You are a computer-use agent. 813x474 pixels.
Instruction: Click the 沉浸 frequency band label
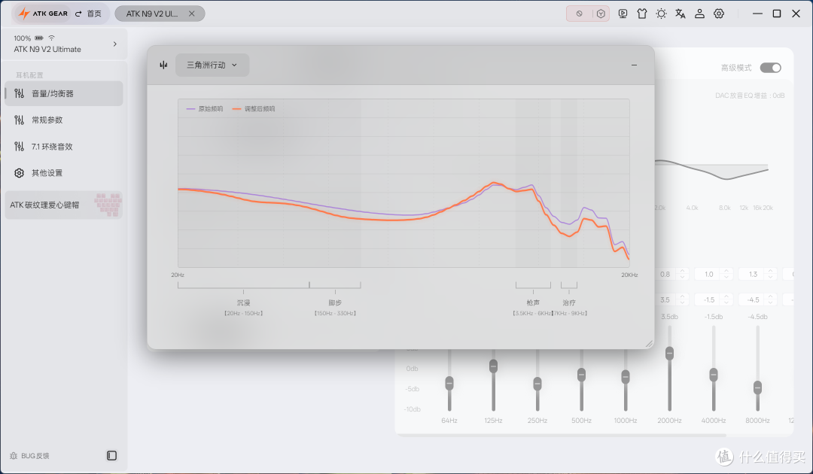coord(243,302)
